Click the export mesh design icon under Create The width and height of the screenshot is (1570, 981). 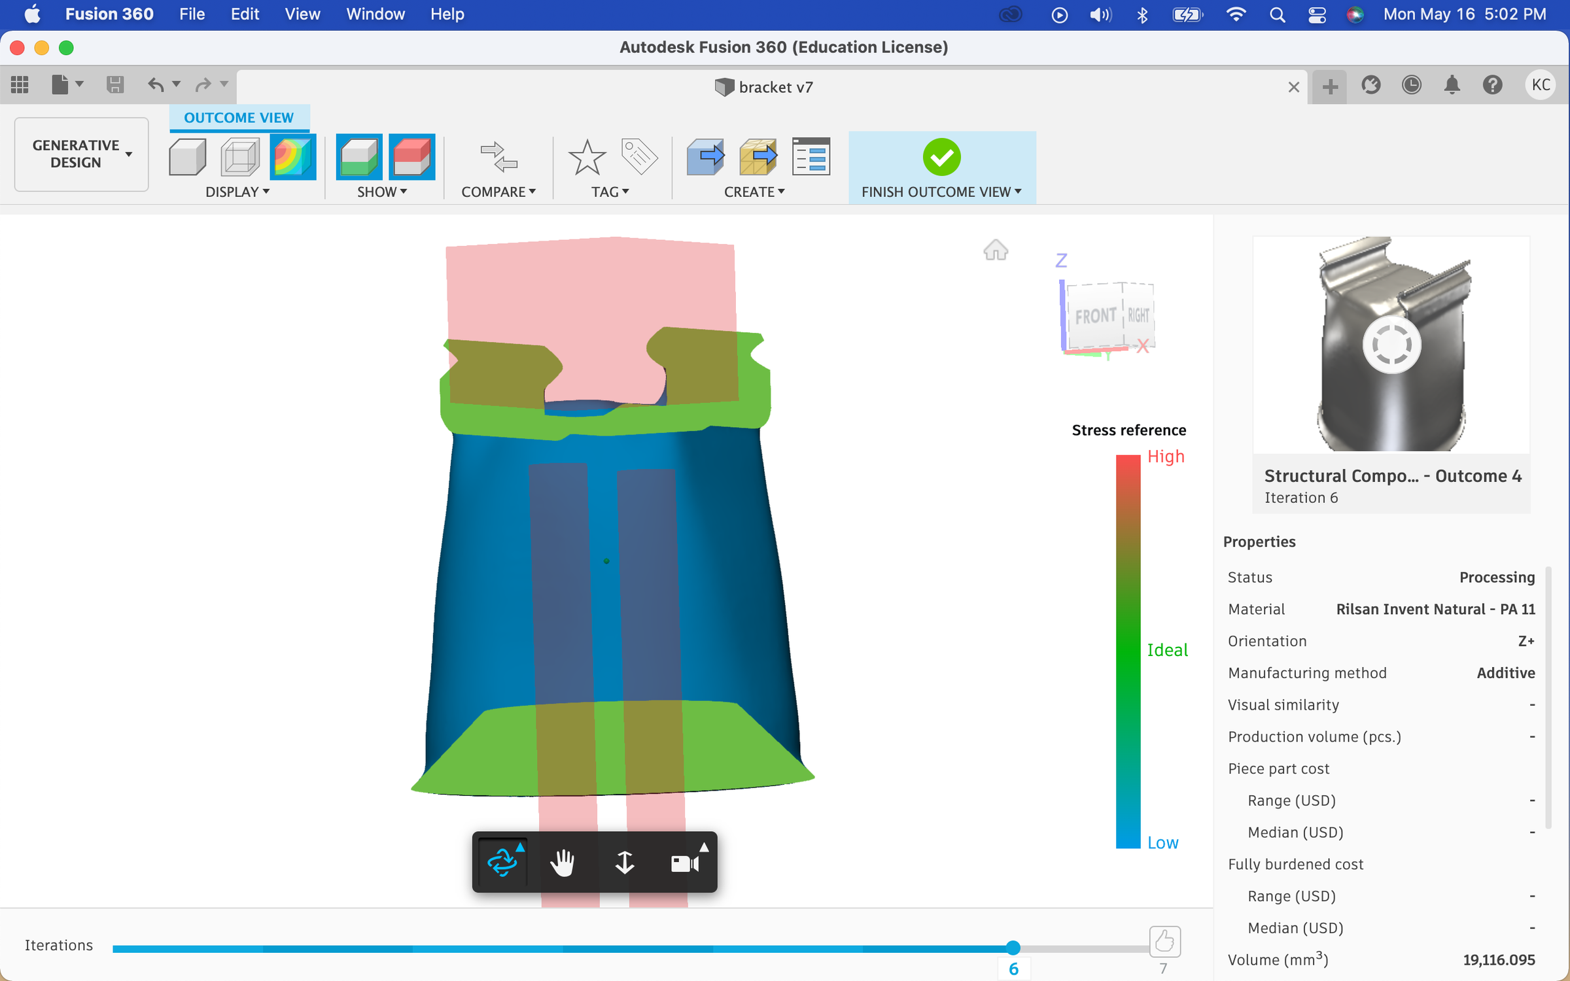759,157
